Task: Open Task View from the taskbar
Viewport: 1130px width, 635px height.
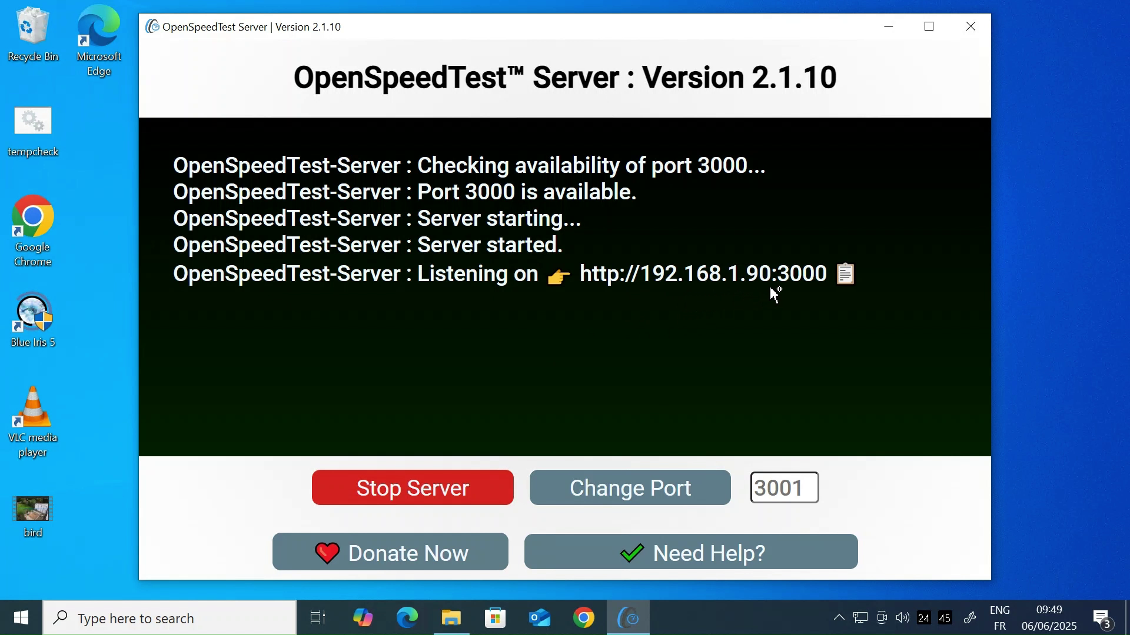Action: (318, 618)
